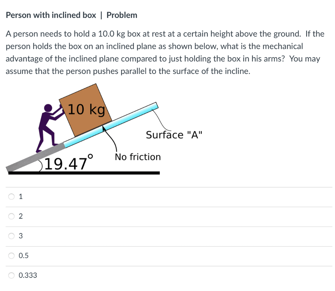Screen dimensions: 335x291
Task: Choose the answer option labeled 1
Action: 21,196
